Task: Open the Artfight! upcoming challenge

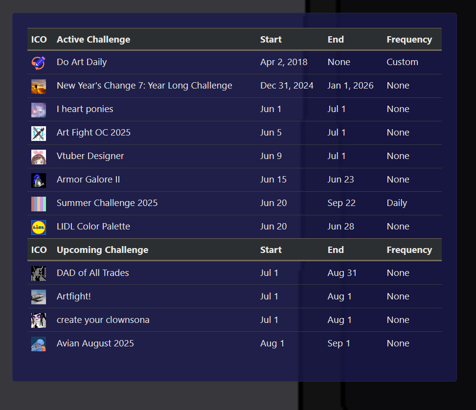Action: 74,296
